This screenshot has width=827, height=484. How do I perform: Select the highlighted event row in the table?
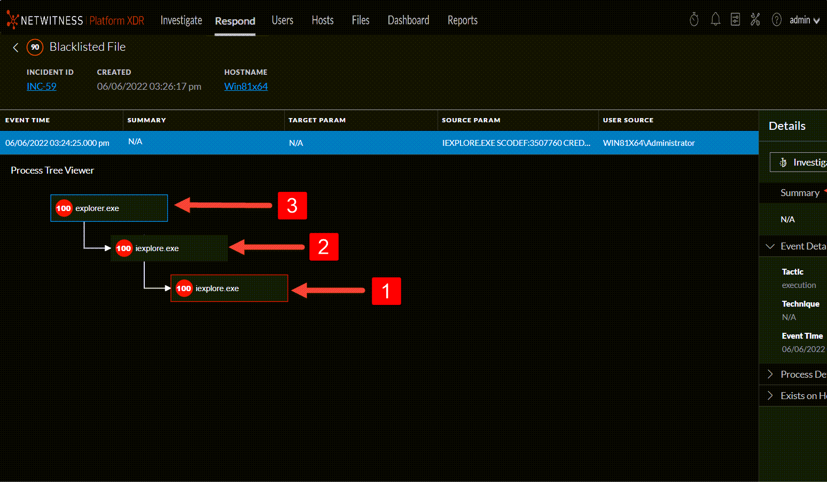321,143
